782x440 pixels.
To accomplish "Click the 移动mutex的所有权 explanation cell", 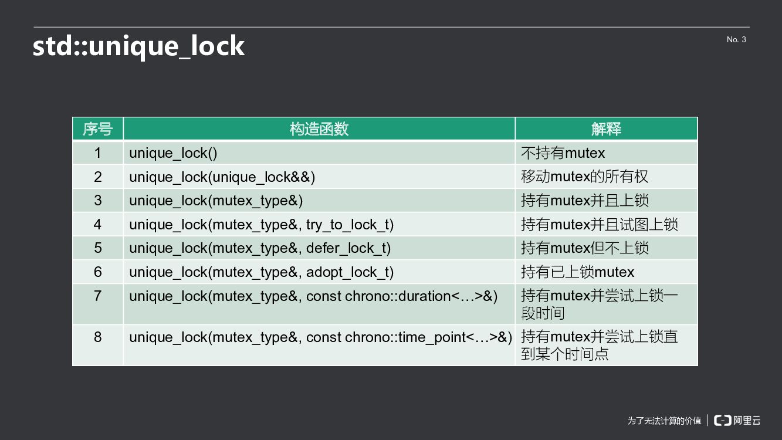I will point(584,177).
